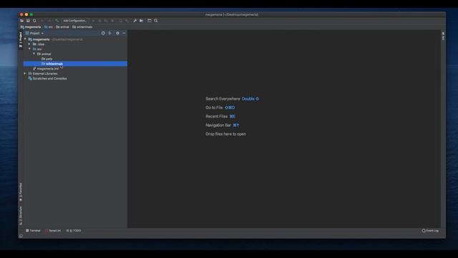
Task: Collapse the animal package arrow
Action: tap(34, 54)
